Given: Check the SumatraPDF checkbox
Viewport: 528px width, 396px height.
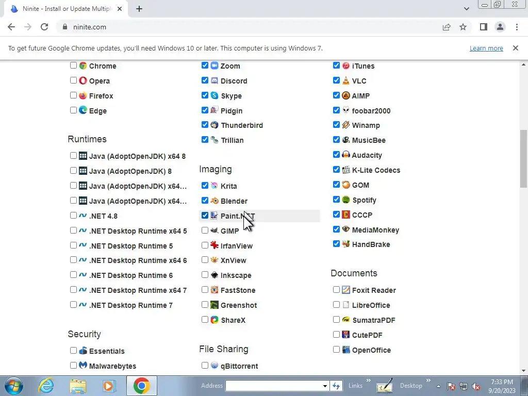Looking at the screenshot, I should click(336, 319).
